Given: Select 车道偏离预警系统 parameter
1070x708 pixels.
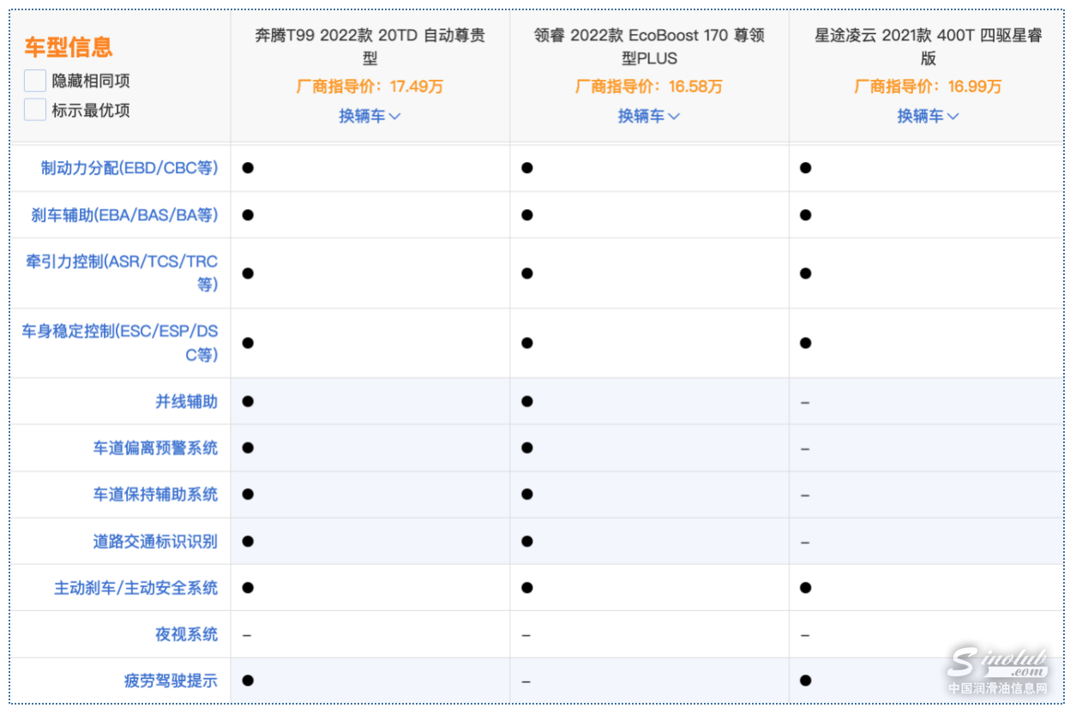Looking at the screenshot, I should point(155,448).
